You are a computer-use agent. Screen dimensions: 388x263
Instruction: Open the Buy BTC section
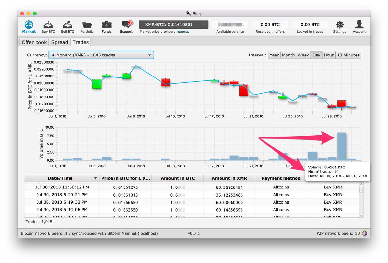click(48, 27)
